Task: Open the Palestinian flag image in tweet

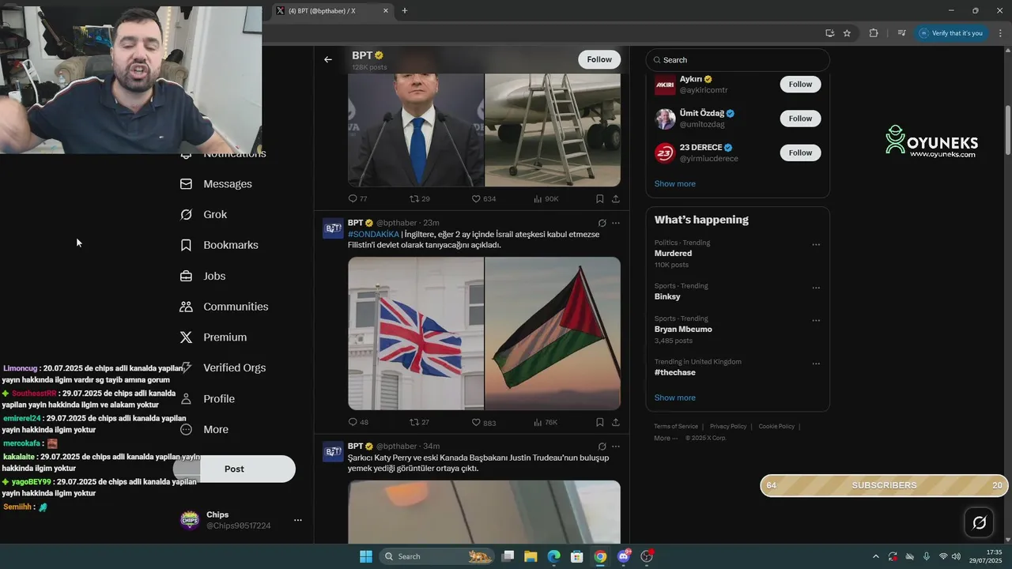Action: point(553,333)
